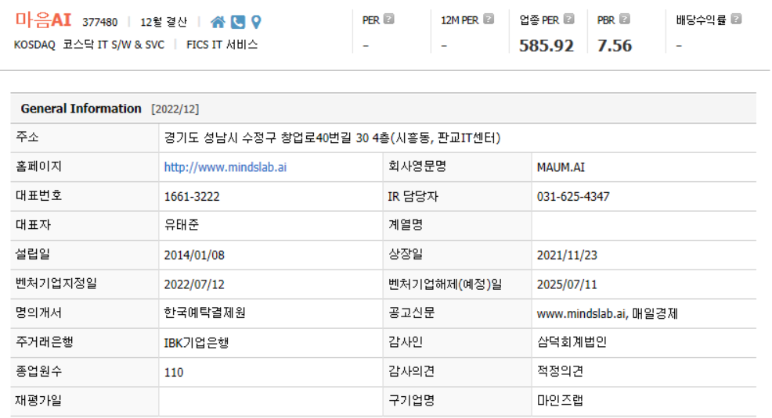Click the [2022/12] date label
Image resolution: width=772 pixels, height=418 pixels.
175,109
